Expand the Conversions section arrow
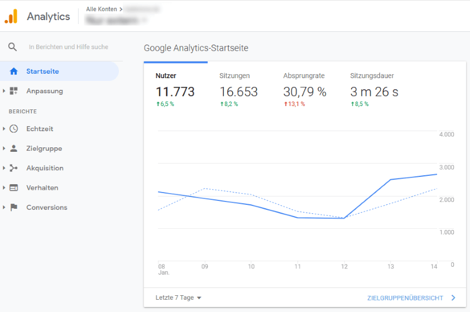470x312 pixels. pos(4,207)
